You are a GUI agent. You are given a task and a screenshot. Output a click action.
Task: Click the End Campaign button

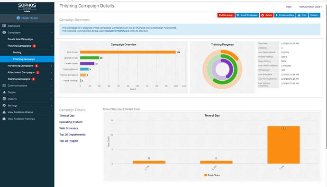tap(226, 15)
